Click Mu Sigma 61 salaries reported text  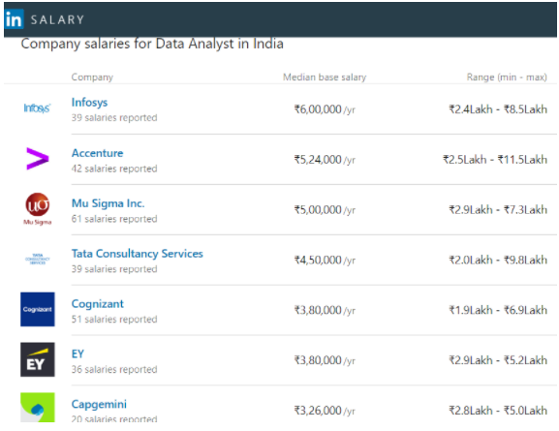[x=114, y=219]
